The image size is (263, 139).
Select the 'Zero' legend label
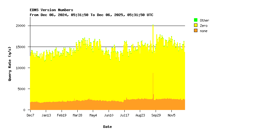(204, 26)
